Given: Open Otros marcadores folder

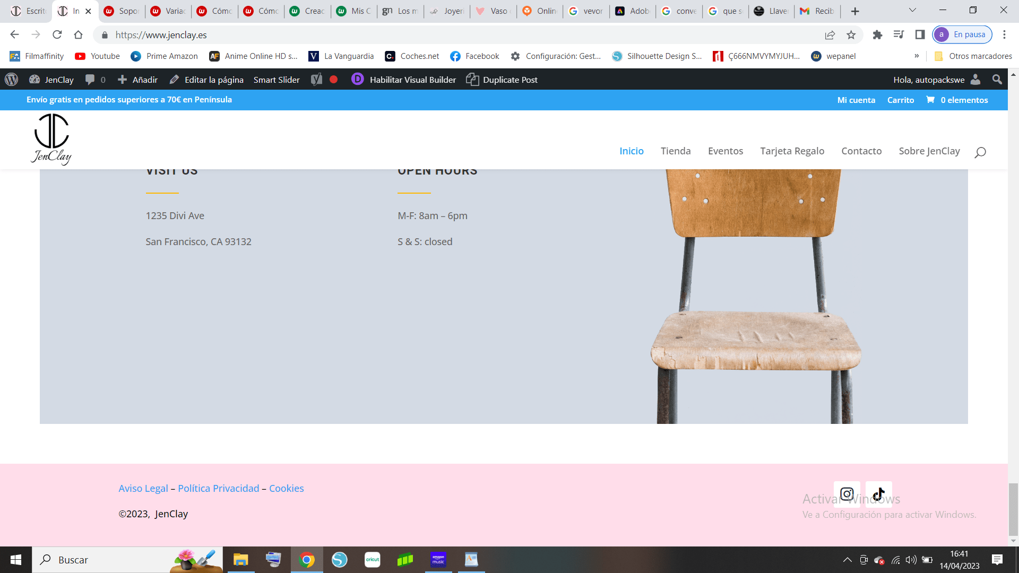Looking at the screenshot, I should (973, 56).
